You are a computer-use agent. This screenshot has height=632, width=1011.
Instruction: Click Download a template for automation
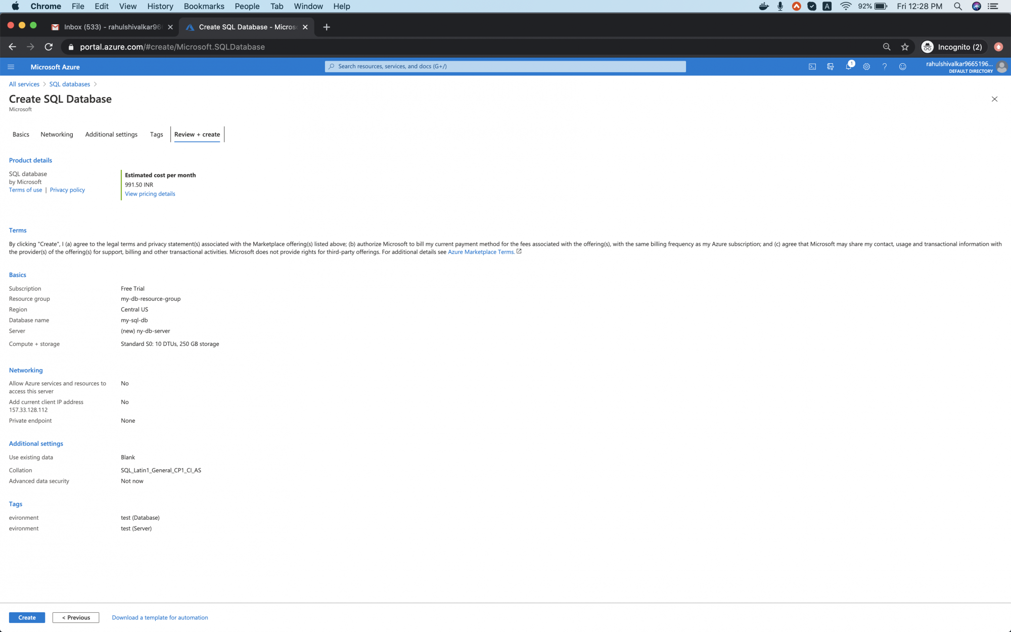click(160, 617)
